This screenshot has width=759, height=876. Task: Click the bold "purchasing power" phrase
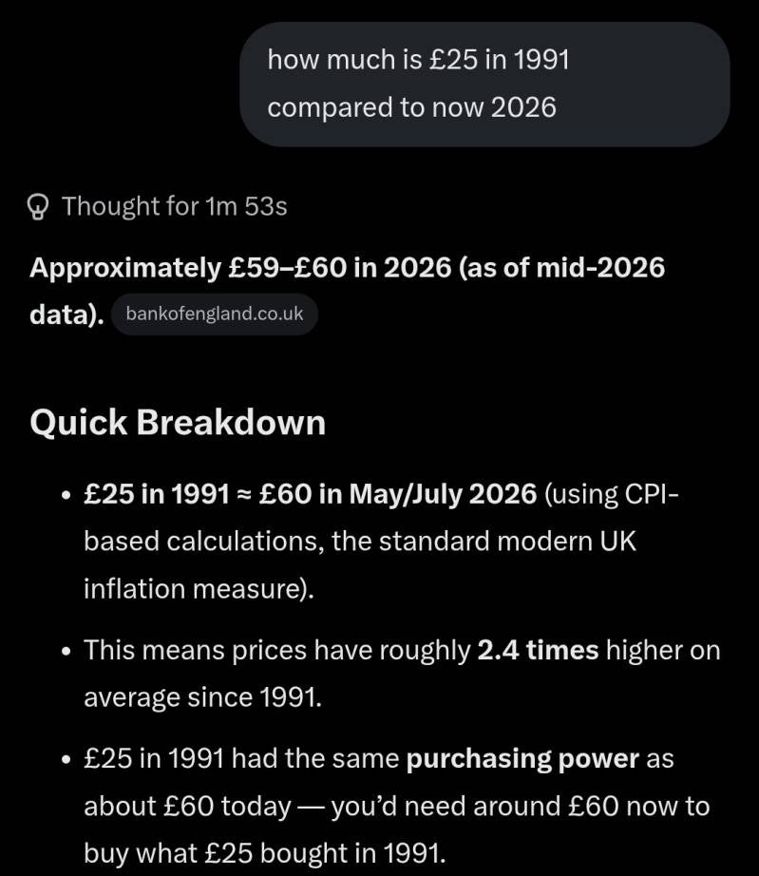pyautogui.click(x=522, y=759)
